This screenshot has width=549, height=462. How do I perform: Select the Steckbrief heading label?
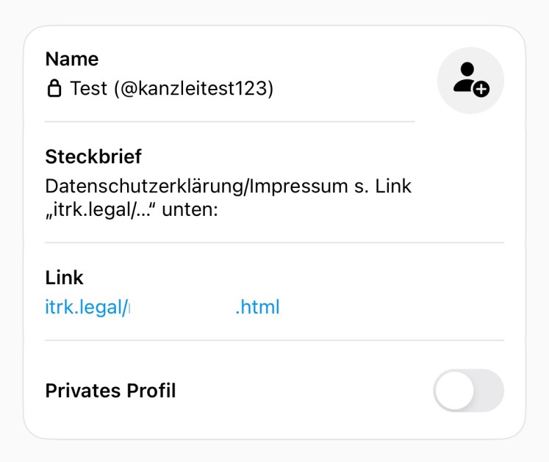(93, 156)
